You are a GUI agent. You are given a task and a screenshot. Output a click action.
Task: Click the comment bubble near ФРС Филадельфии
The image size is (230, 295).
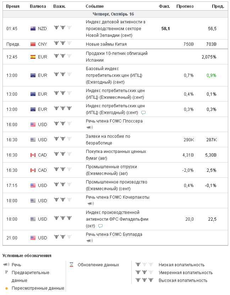[100, 226]
